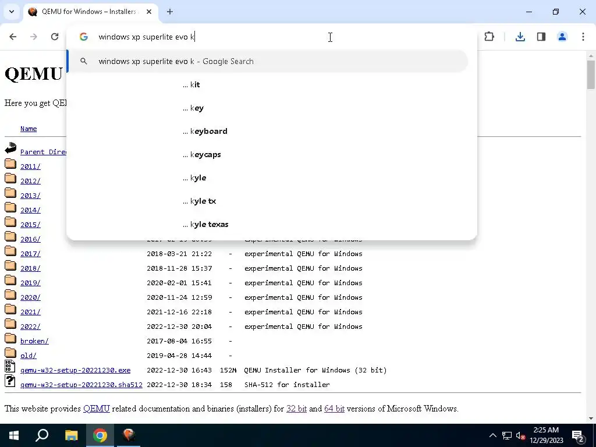Follow the '32 bit' link

tap(296, 409)
